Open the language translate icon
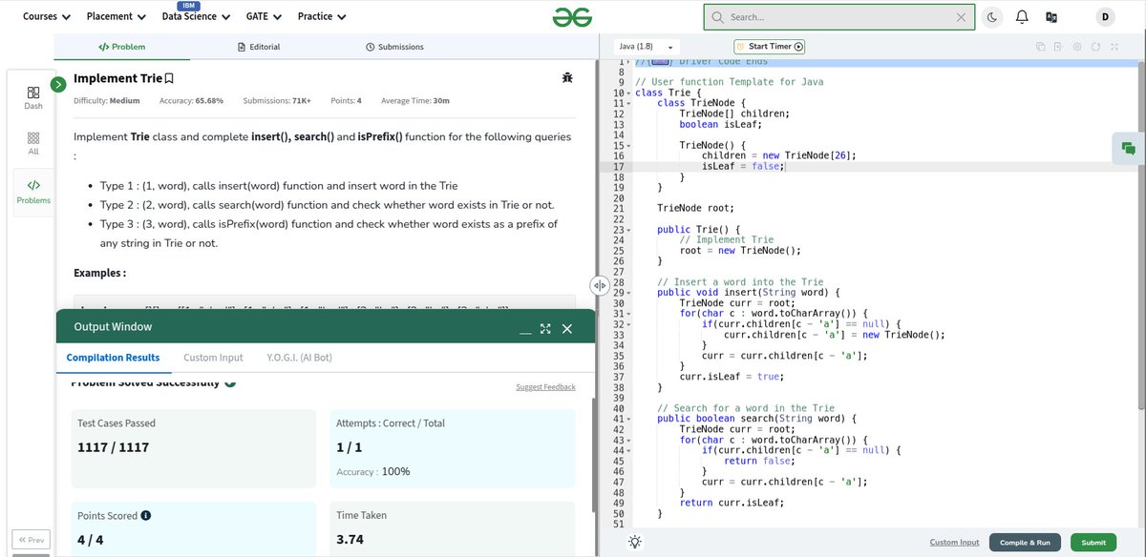Viewport: 1146px width, 557px height. (x=1051, y=16)
